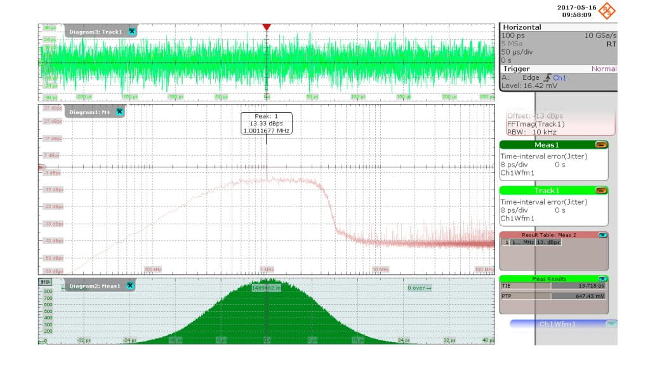Close the Meas Results box

602,279
